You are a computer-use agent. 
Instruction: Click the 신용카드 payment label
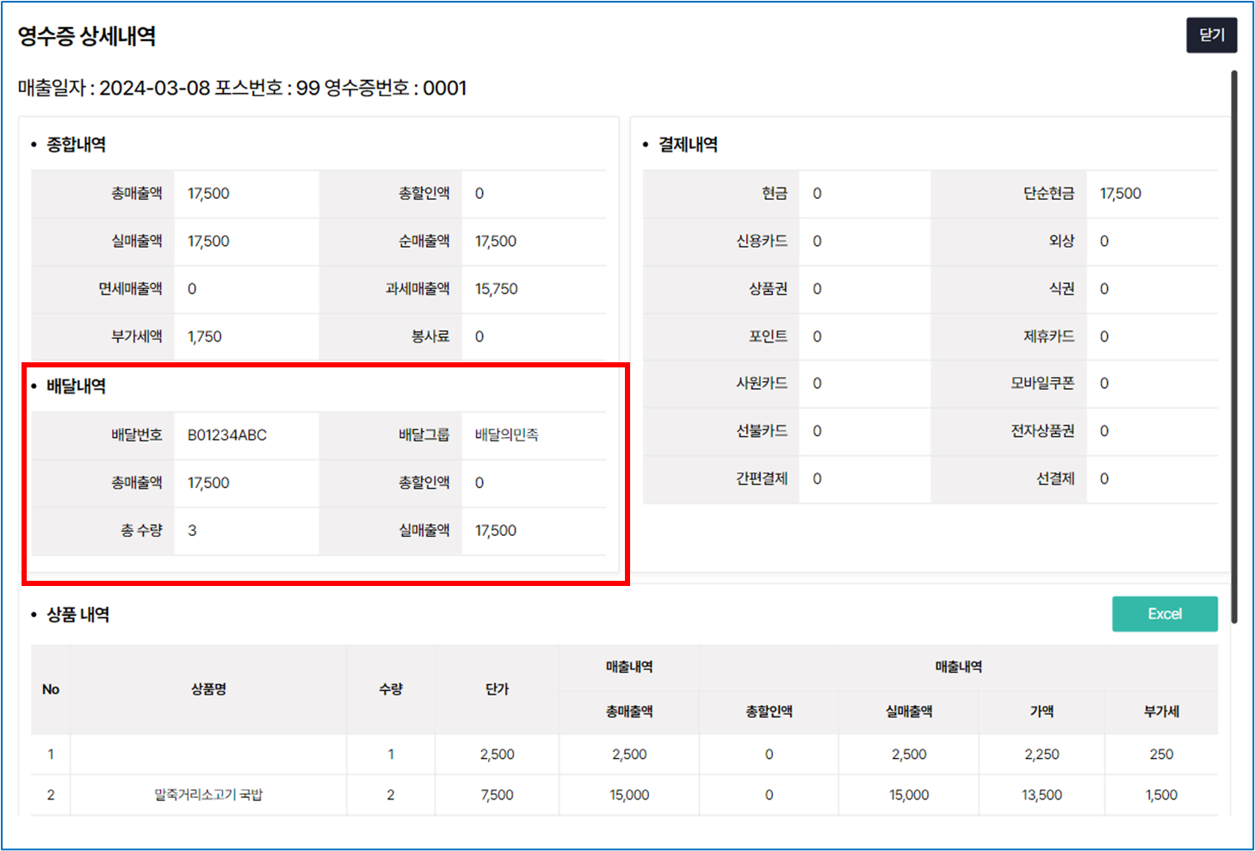761,241
